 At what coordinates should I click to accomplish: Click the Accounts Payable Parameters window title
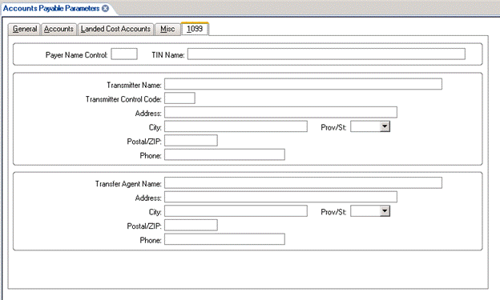tap(51, 9)
